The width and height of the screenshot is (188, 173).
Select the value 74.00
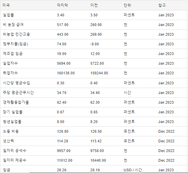click(x=62, y=44)
